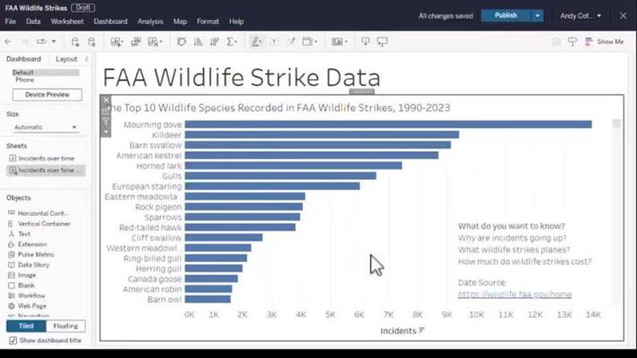Open the Help menu
This screenshot has height=358, width=637.
point(237,21)
